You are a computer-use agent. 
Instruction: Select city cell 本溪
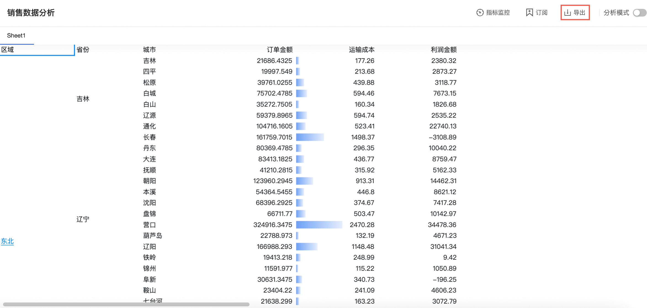(150, 192)
